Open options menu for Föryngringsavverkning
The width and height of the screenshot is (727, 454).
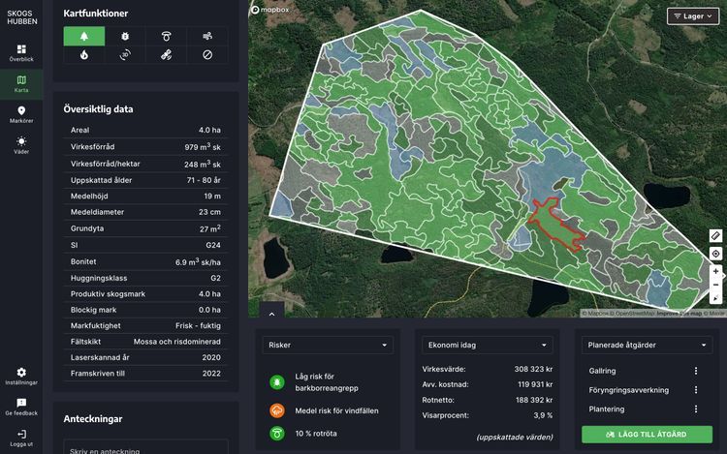coord(695,390)
